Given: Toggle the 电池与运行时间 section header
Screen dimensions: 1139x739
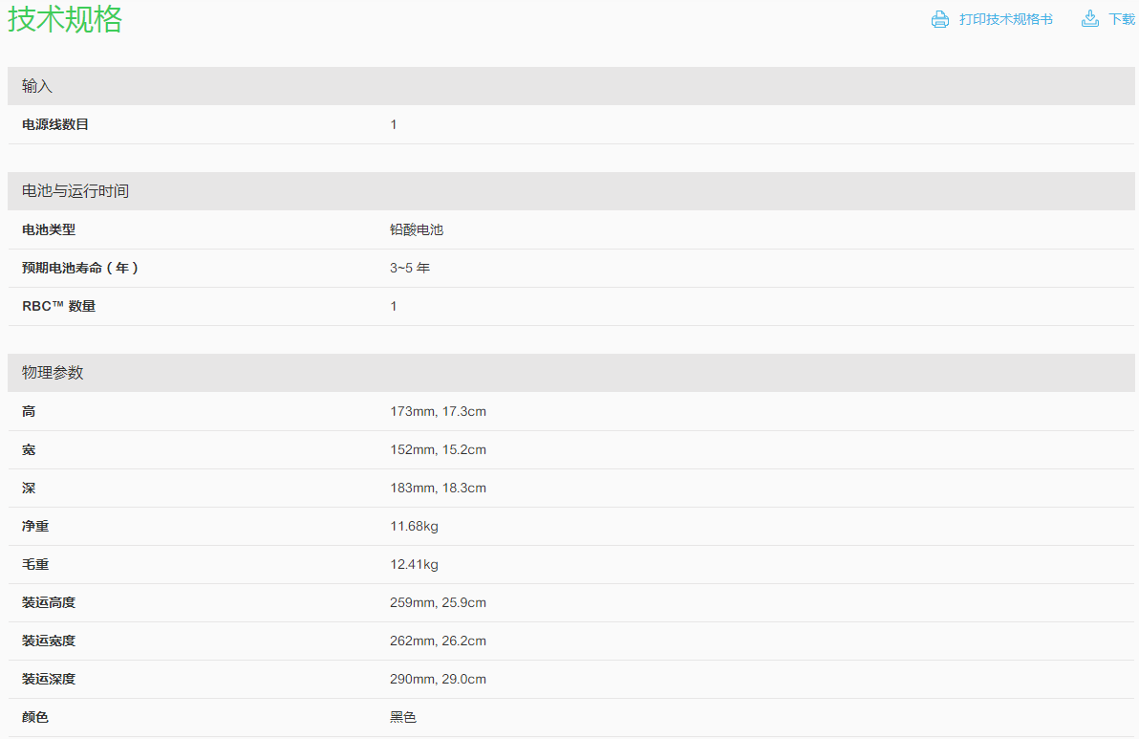Looking at the screenshot, I should 75,191.
